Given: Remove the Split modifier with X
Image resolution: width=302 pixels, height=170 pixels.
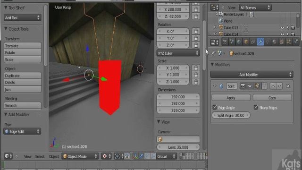Looking at the screenshot, I should [x=288, y=86].
